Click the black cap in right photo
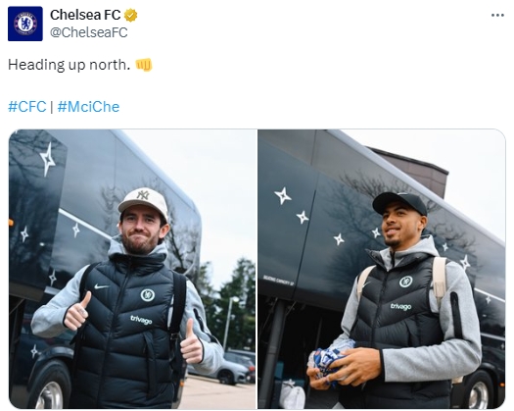Image resolution: width=514 pixels, height=411 pixels. pos(399,203)
